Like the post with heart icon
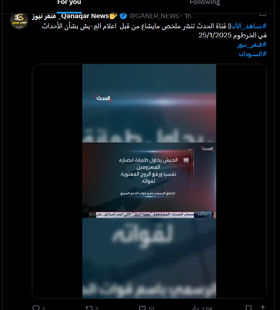The height and width of the screenshot is (310, 280). point(143,307)
